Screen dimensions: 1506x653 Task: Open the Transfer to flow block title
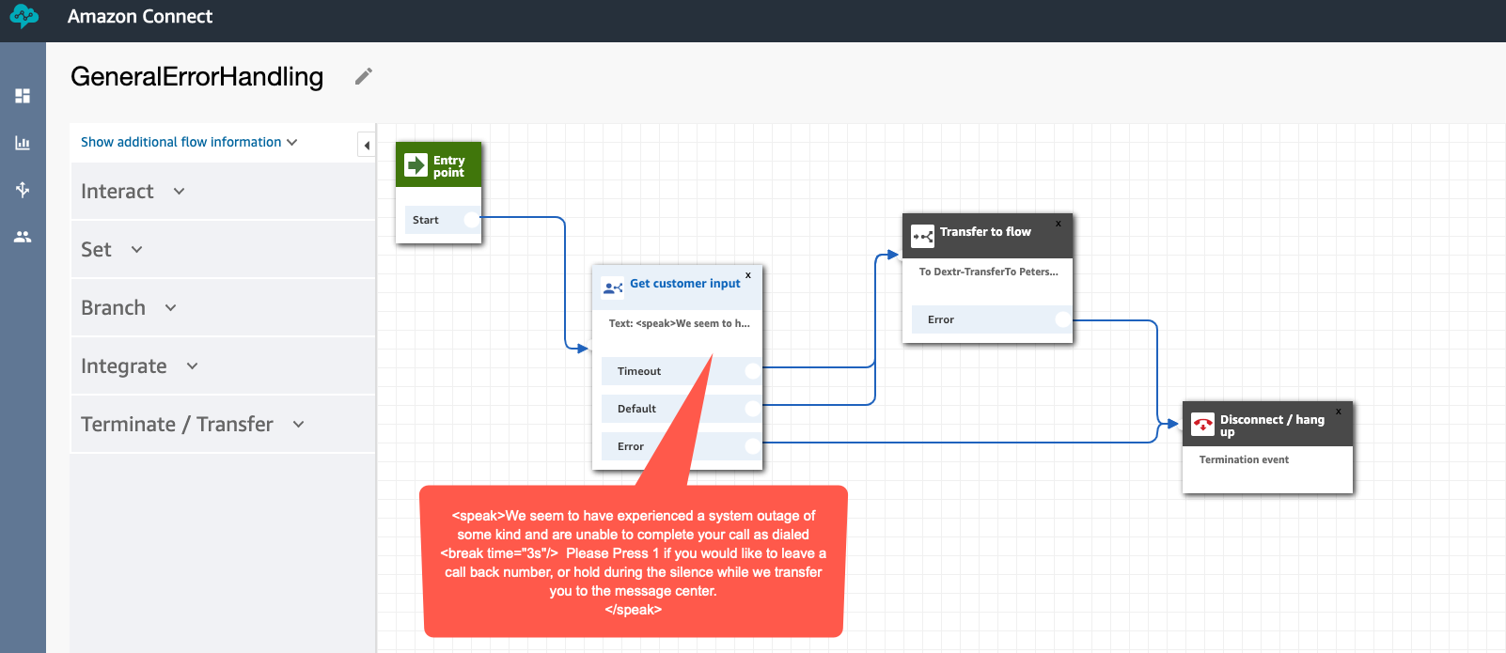985,232
